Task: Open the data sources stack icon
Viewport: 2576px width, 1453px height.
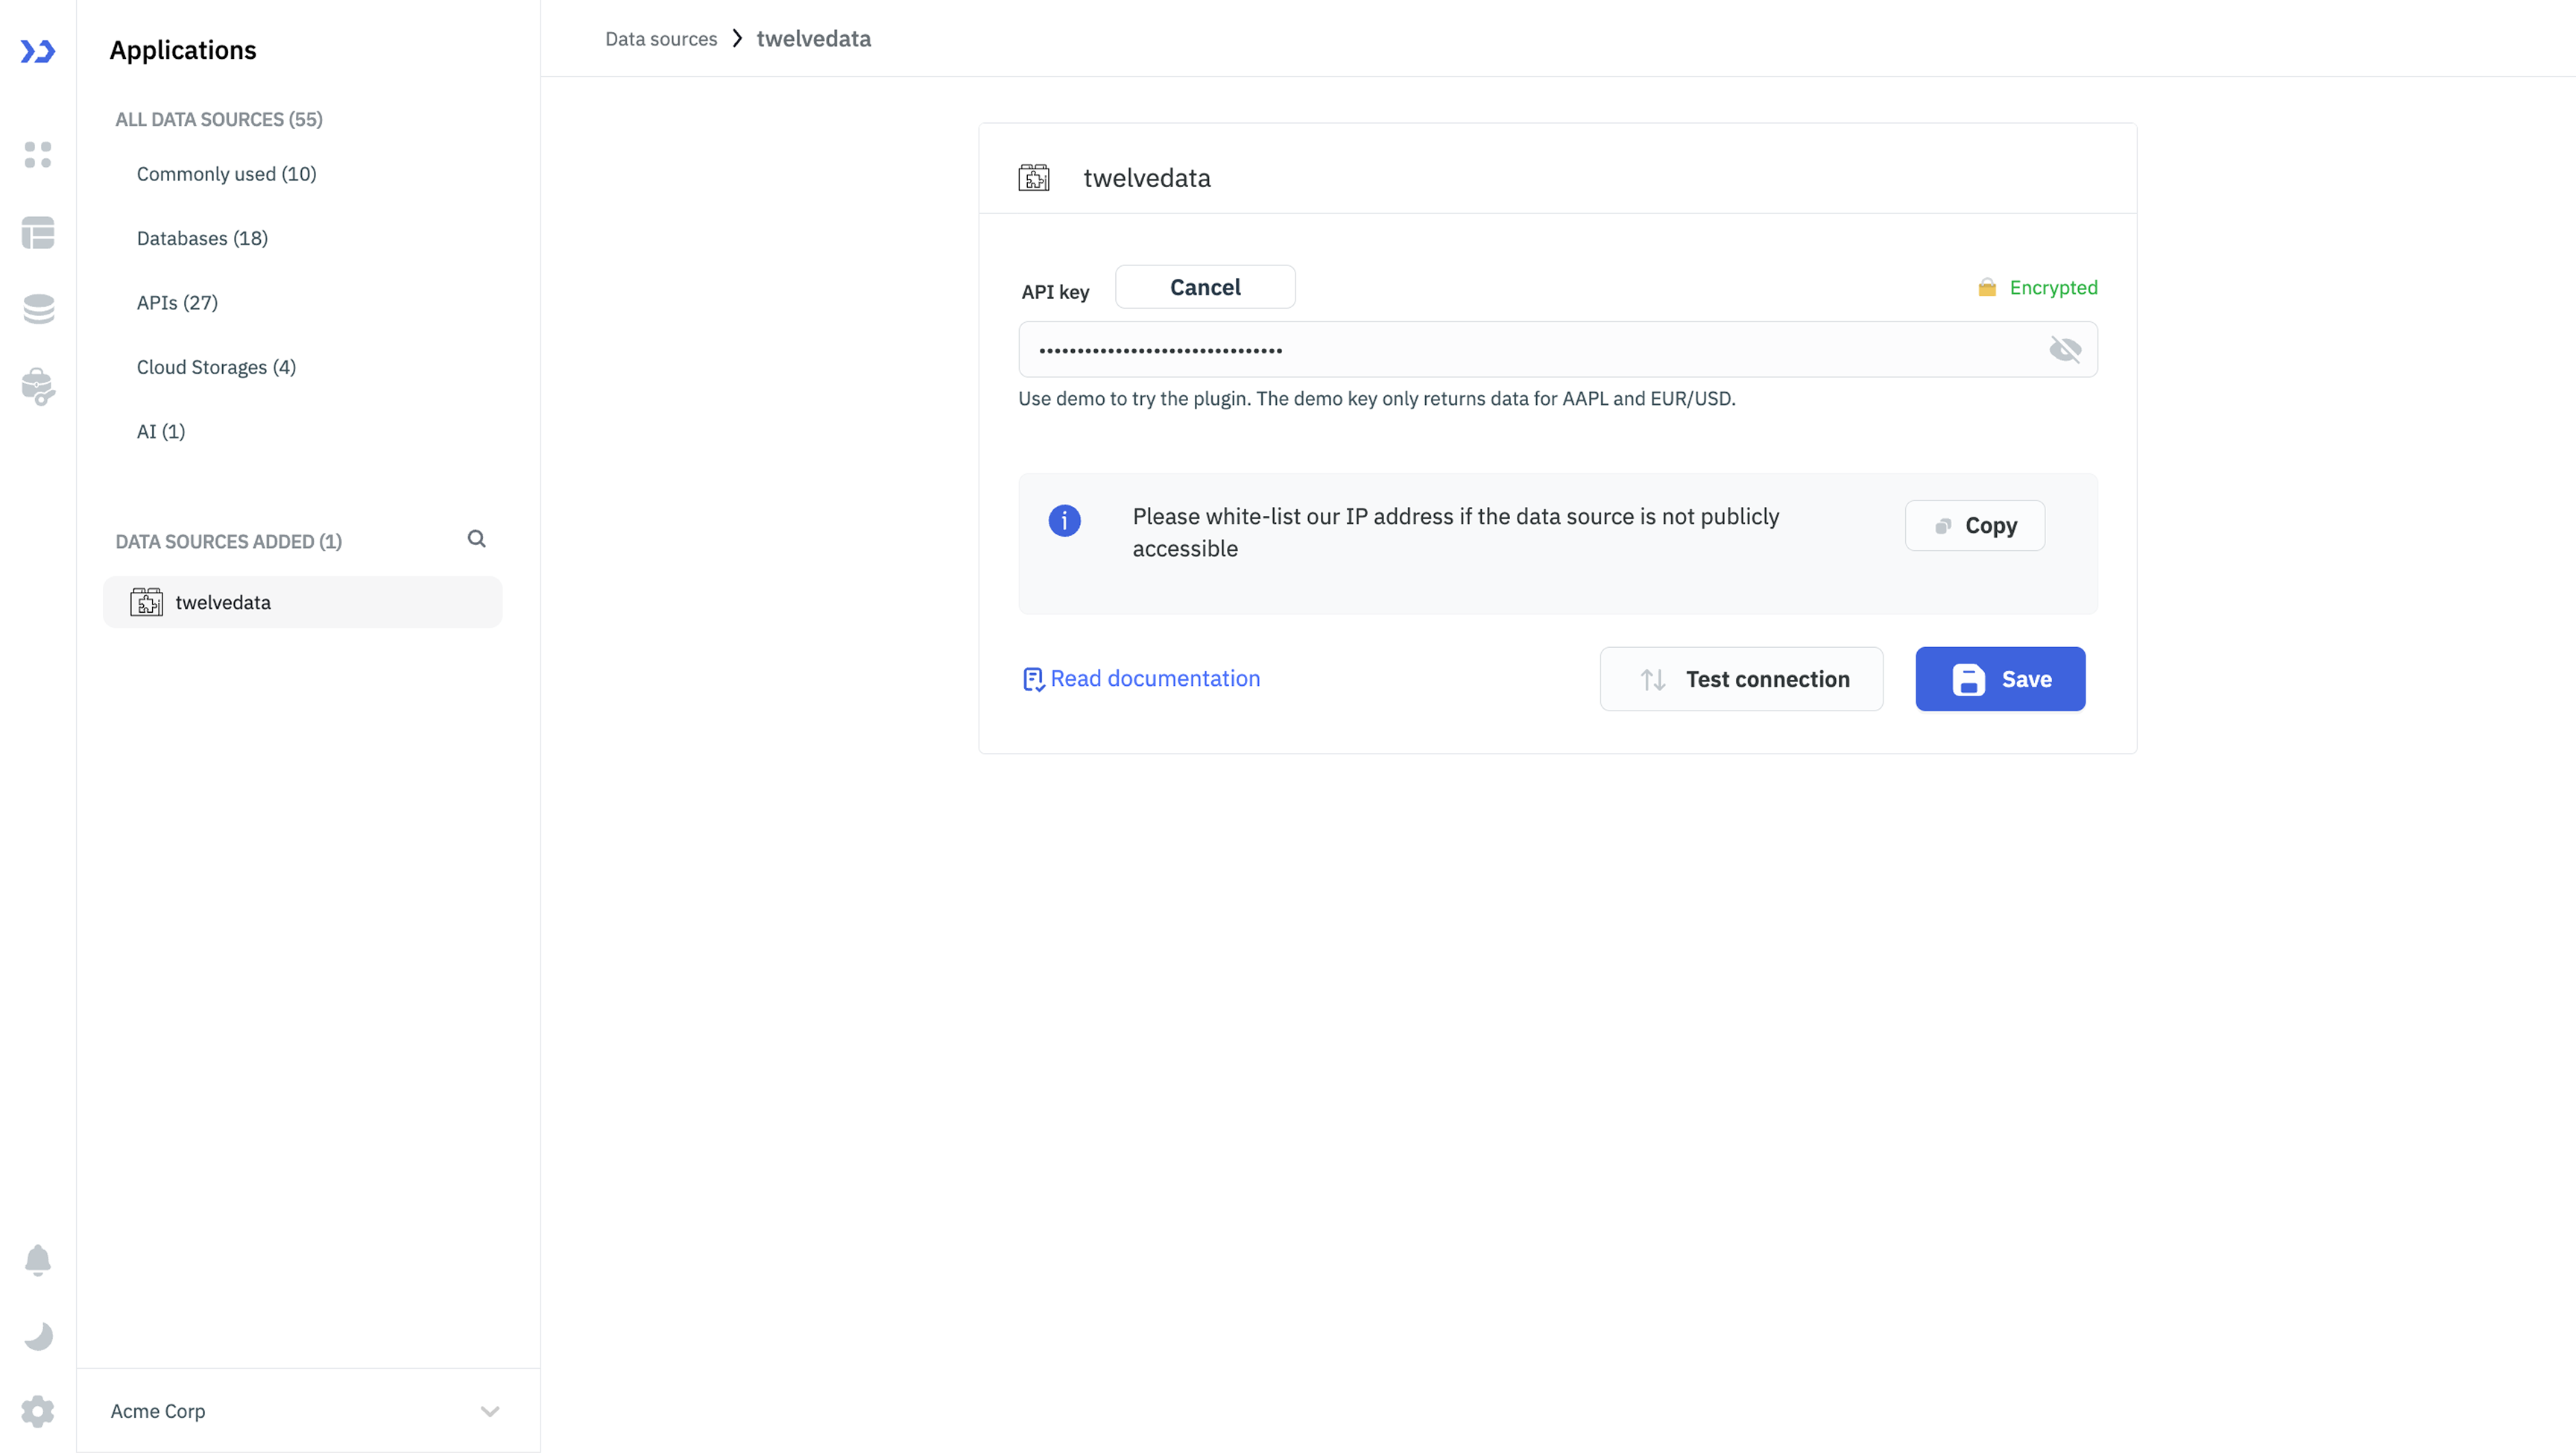Action: (x=38, y=309)
